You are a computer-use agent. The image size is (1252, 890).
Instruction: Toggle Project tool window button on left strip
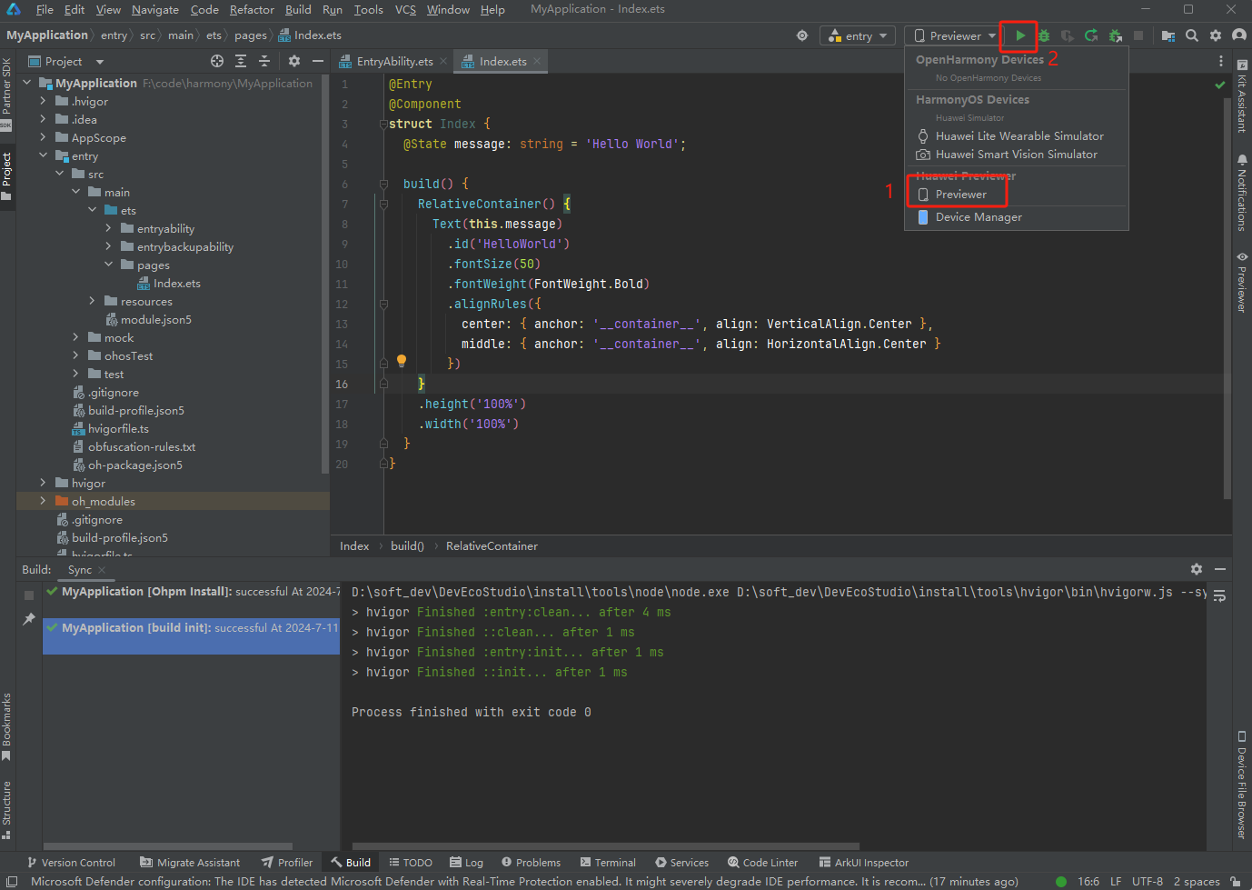click(x=7, y=176)
